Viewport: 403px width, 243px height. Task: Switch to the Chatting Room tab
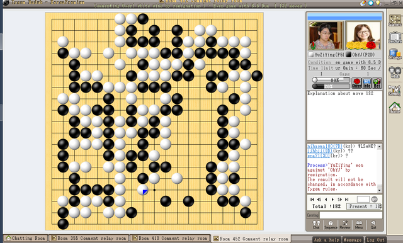point(25,239)
